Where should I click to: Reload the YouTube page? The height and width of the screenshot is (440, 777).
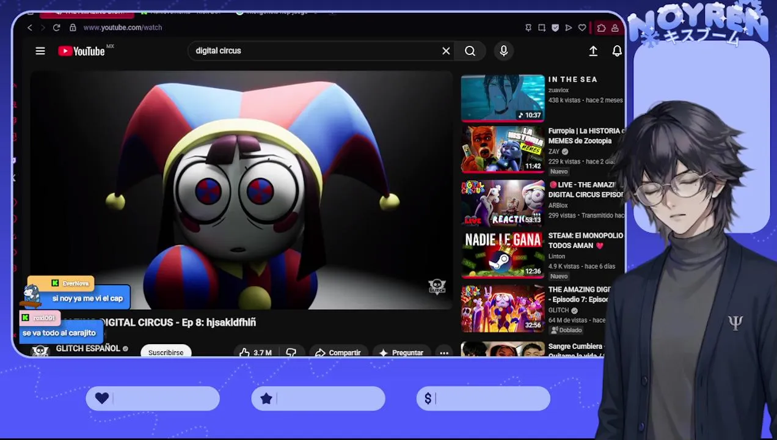tap(56, 28)
